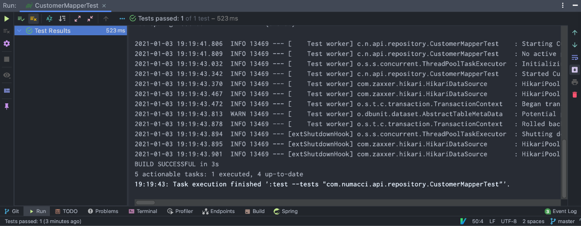Viewport: 581px width, 226px height.
Task: Open the Problems tool window
Action: (x=103, y=211)
